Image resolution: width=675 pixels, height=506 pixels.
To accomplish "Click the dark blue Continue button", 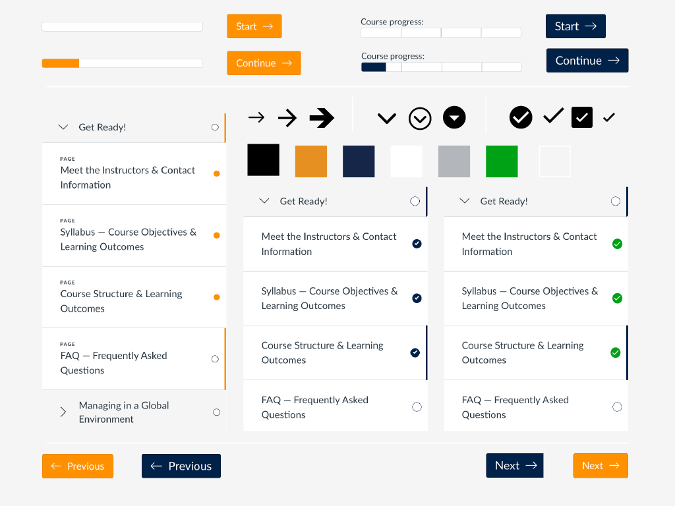I will click(587, 60).
